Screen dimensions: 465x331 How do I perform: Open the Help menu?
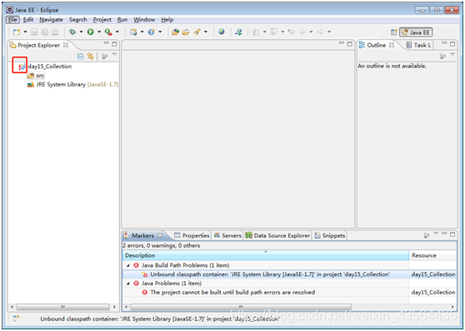(x=167, y=19)
